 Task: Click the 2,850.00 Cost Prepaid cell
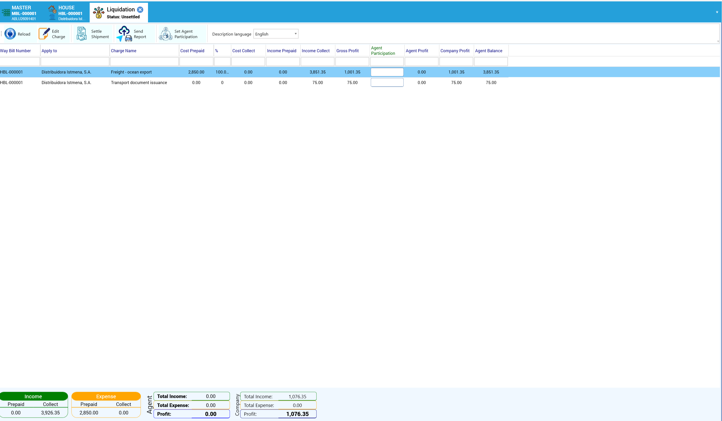[196, 72]
